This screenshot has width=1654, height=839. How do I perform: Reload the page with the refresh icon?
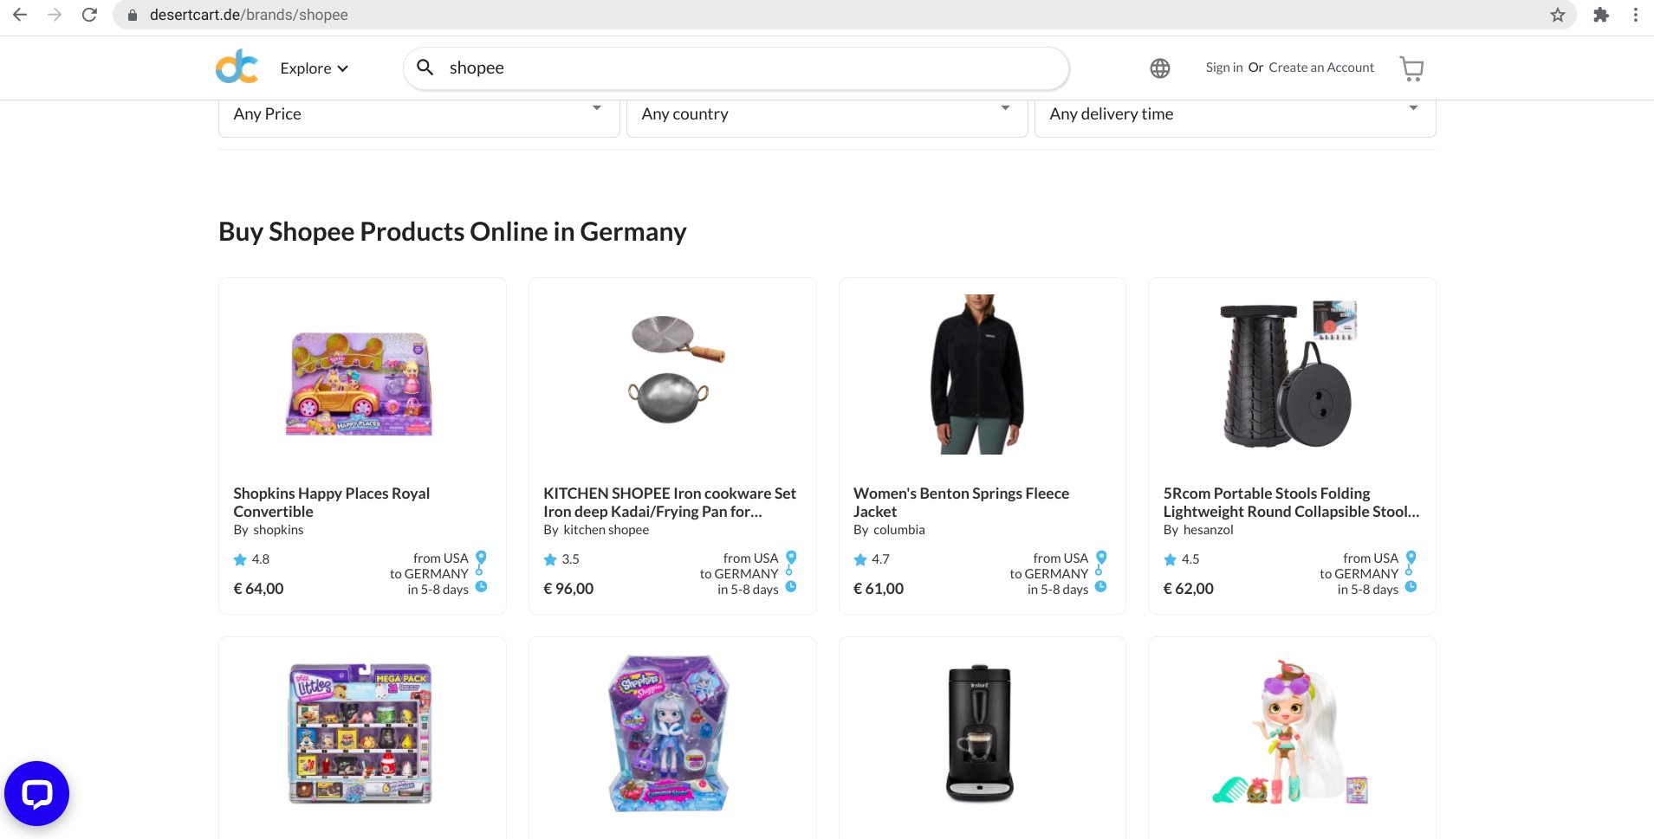89,15
